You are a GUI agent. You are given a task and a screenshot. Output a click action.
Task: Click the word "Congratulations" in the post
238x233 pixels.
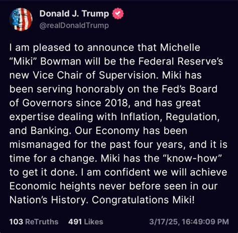(130, 200)
